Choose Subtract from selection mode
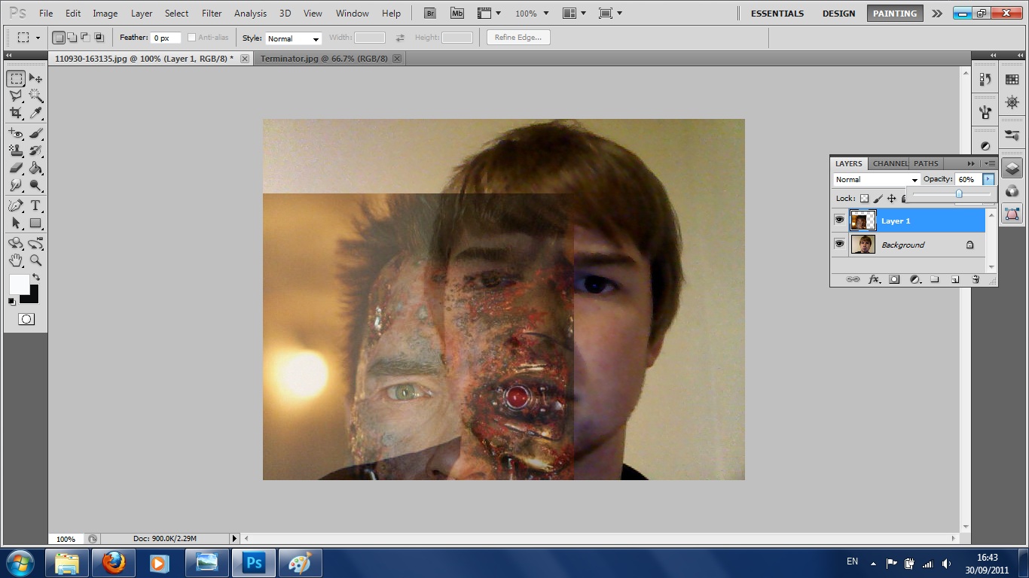Image resolution: width=1029 pixels, height=578 pixels. pyautogui.click(x=85, y=38)
